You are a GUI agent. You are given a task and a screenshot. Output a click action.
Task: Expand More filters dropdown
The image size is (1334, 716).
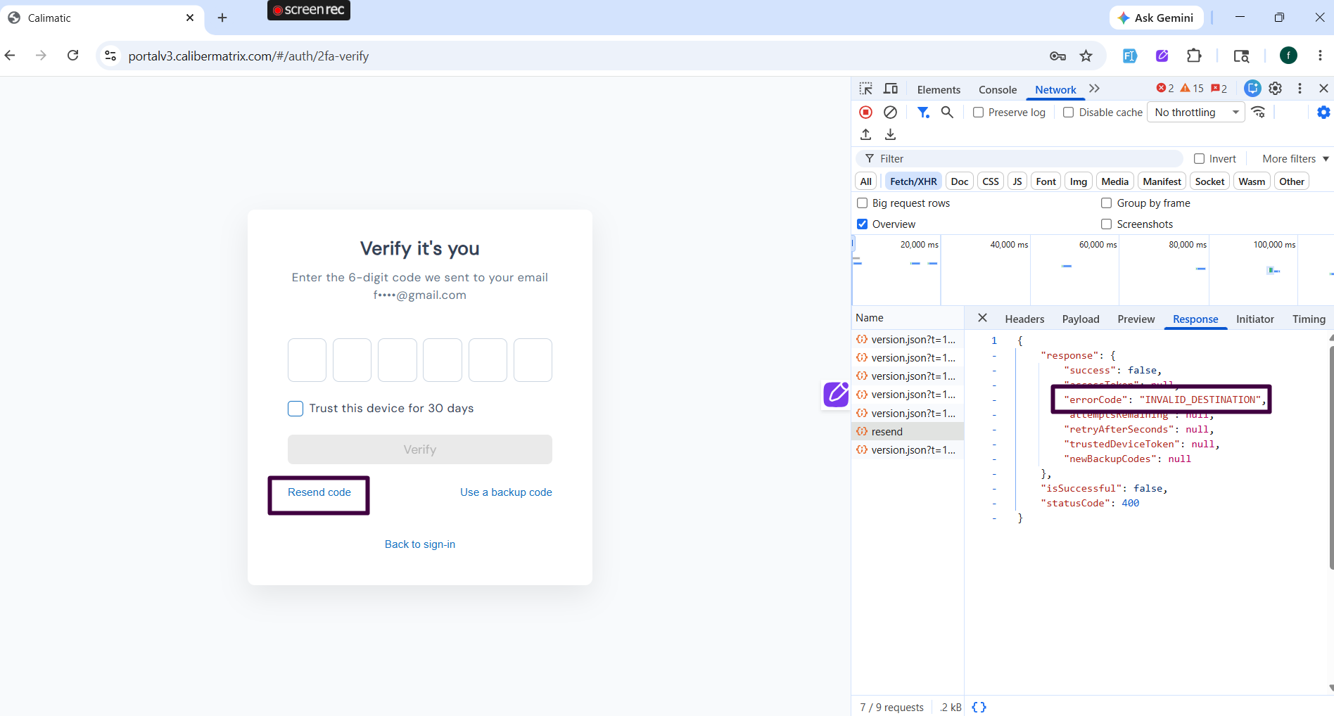[x=1295, y=159]
